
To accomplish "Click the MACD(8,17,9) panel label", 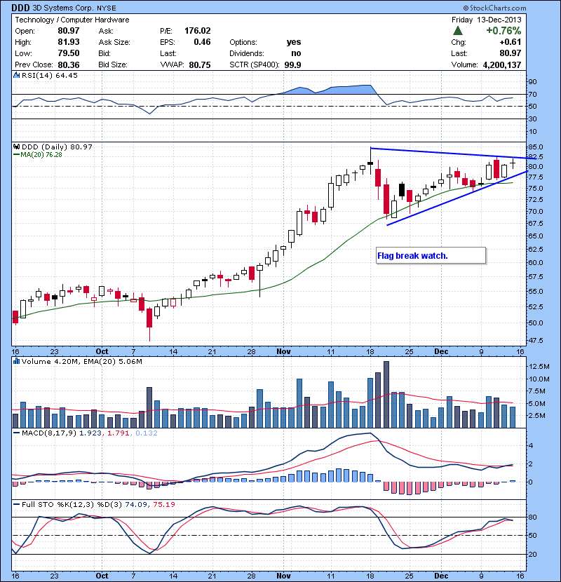I will click(49, 433).
